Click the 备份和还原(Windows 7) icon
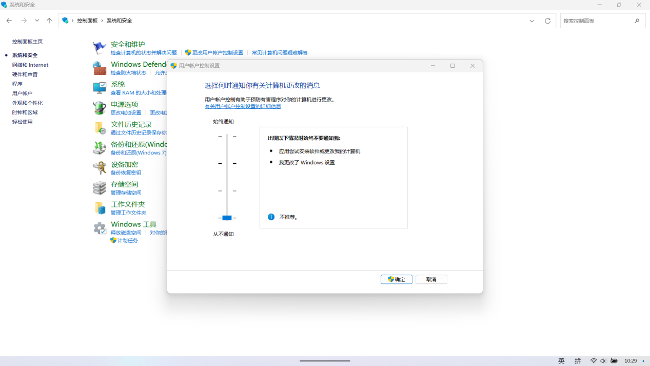The image size is (650, 366). (x=99, y=147)
